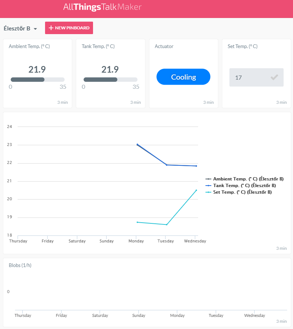Click the Ambient Temp gauge bar
293x329 pixels.
tap(37, 80)
